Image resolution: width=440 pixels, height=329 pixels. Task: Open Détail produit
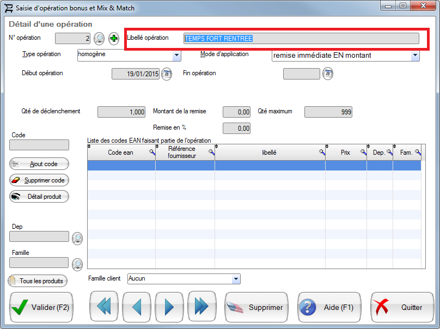point(39,197)
